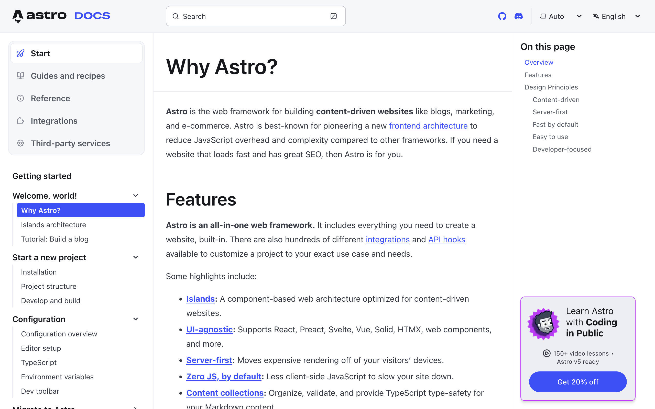The height and width of the screenshot is (409, 655).
Task: Open the Installation page
Action: coord(39,272)
